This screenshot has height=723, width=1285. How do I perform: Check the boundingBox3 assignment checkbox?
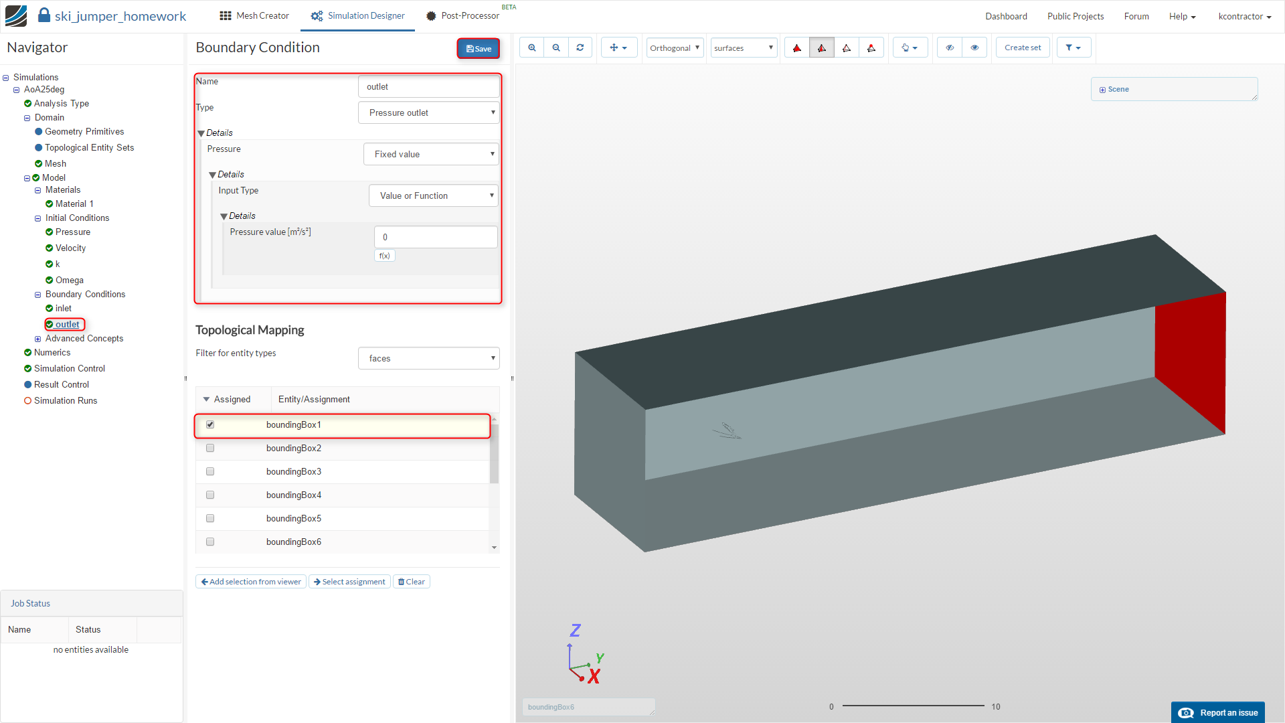[x=210, y=471]
